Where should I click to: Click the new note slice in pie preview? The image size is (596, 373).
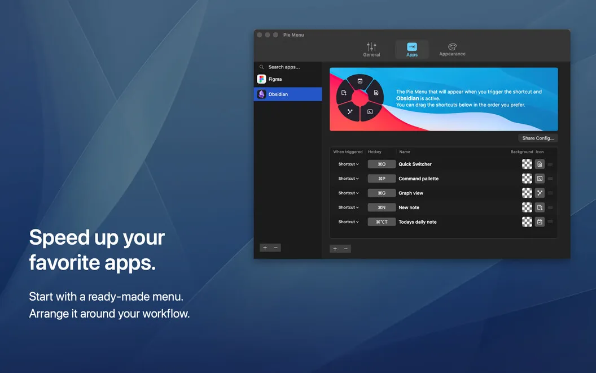[x=344, y=93]
